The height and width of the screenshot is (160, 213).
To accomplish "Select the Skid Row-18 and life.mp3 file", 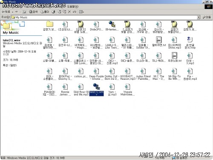I will coord(81,90).
